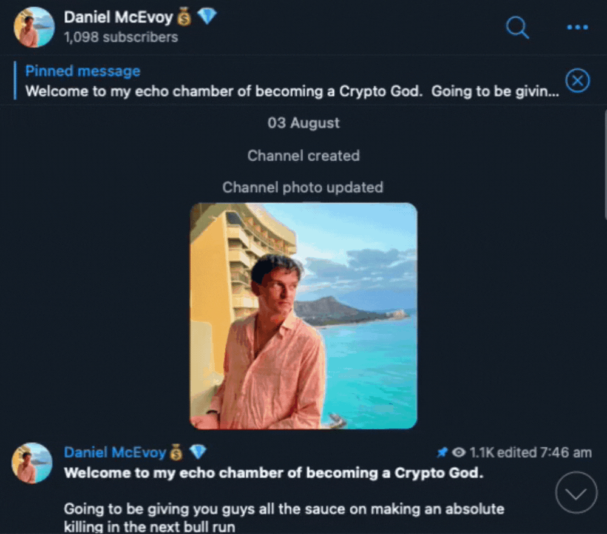The image size is (607, 534).
Task: Jump to the pinned message from the banner text
Action: pyautogui.click(x=291, y=92)
